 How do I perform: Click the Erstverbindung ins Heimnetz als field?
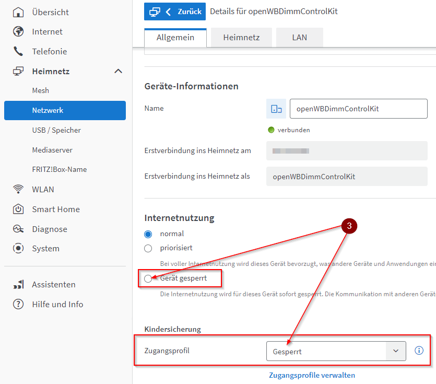pyautogui.click(x=347, y=177)
